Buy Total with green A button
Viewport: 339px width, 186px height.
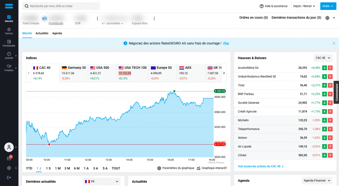[324, 85]
